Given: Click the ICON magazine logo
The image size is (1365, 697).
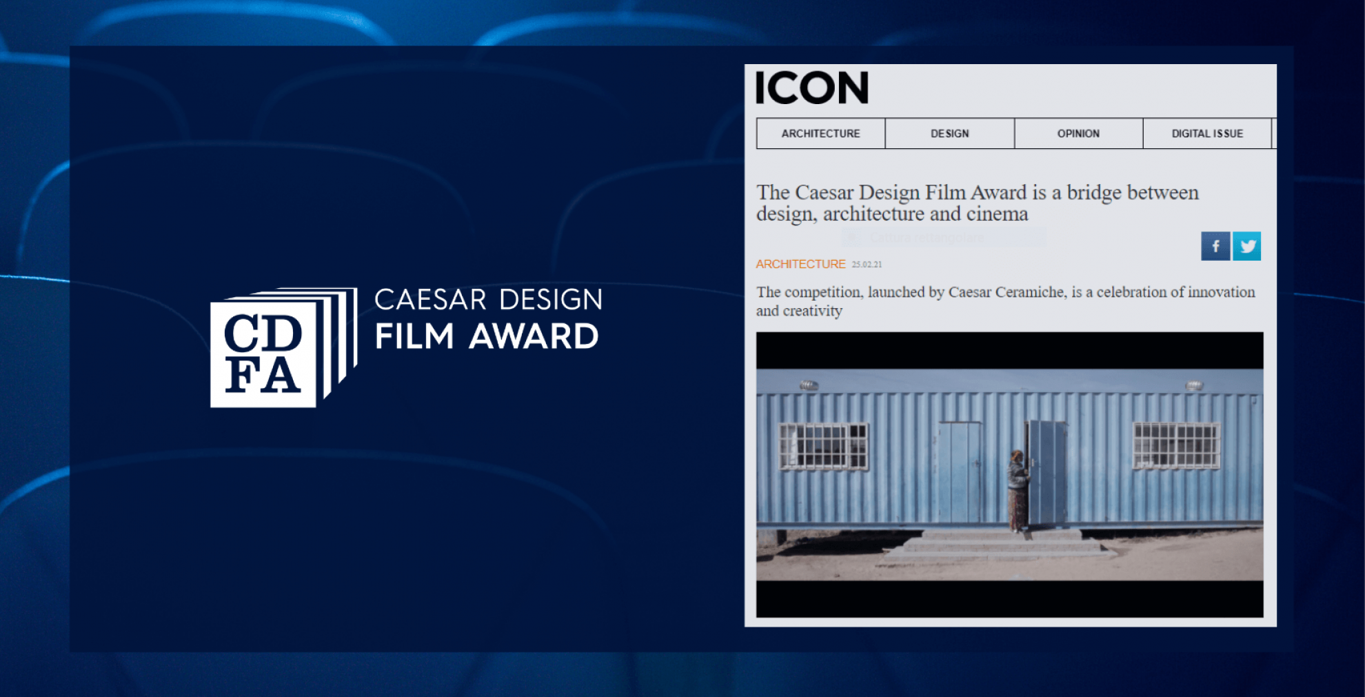Looking at the screenshot, I should [x=812, y=88].
